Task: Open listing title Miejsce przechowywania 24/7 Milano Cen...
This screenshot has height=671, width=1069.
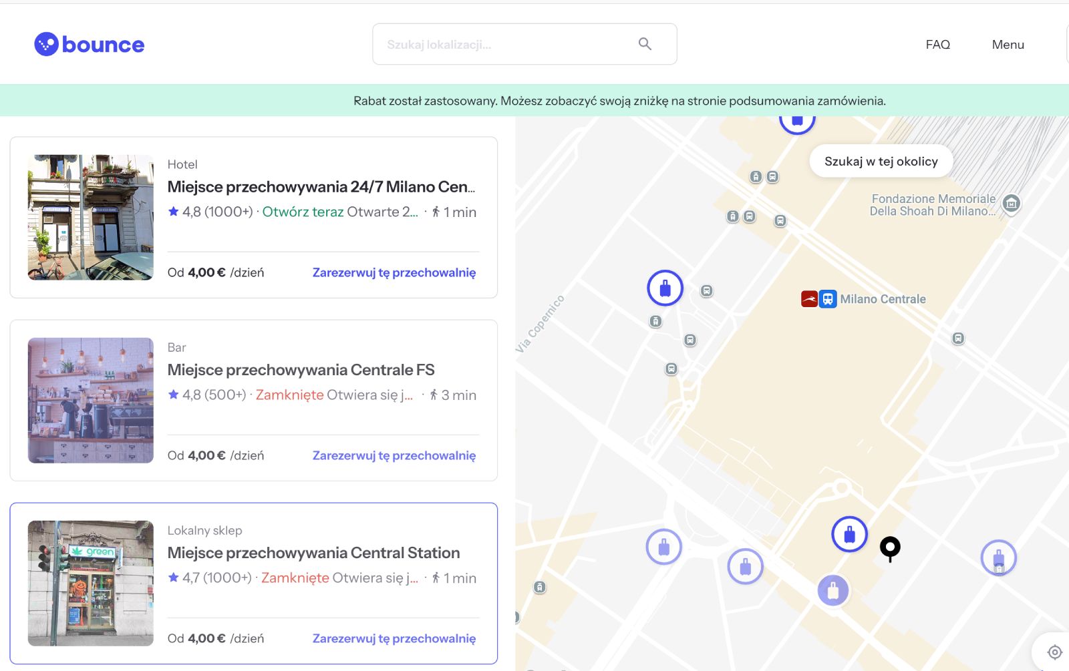Action: coord(321,187)
